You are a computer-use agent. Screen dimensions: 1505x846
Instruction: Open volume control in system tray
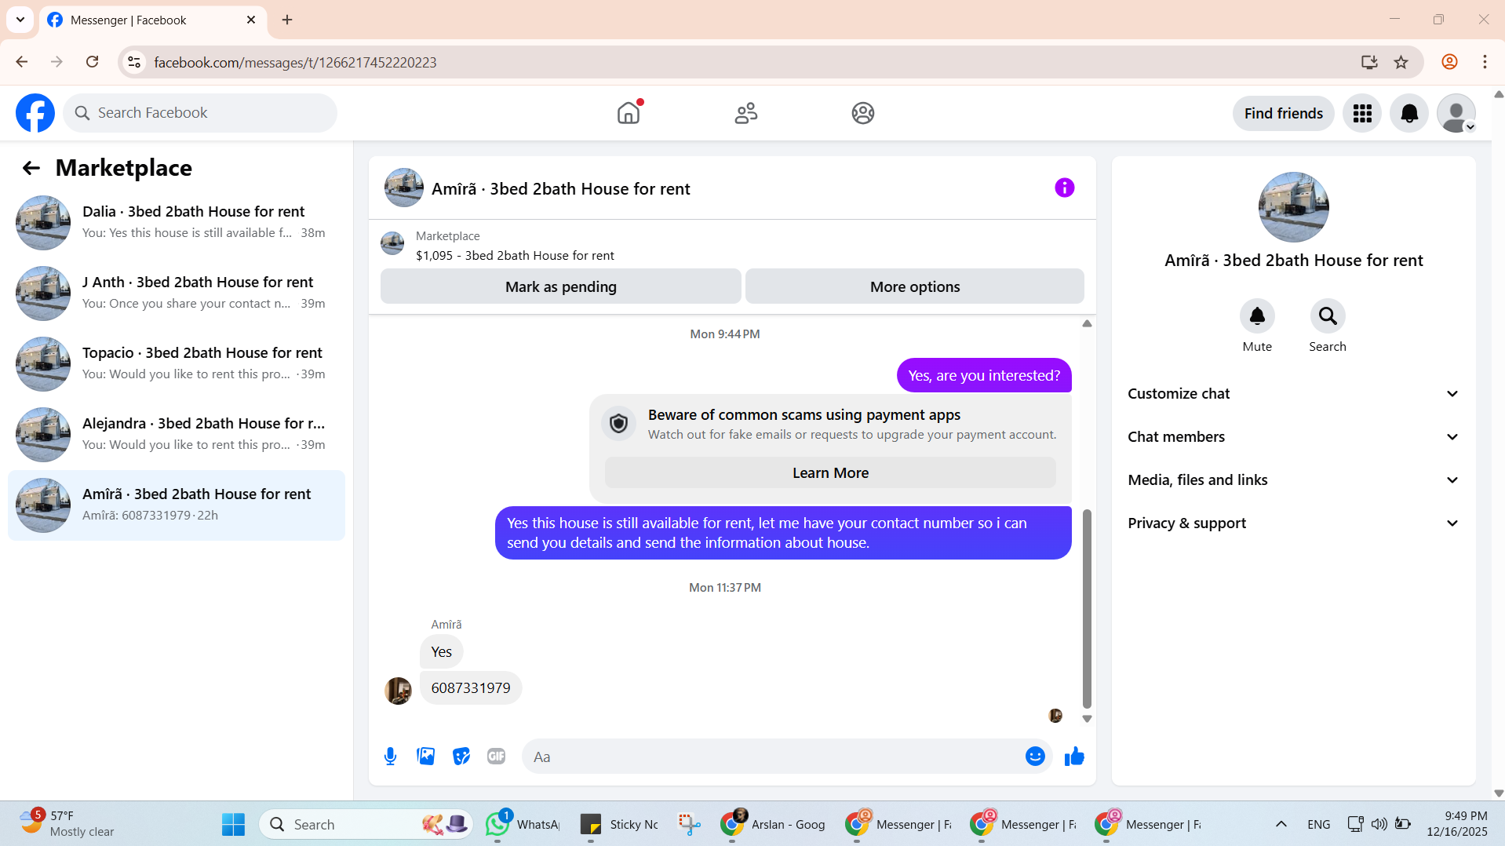(1379, 824)
